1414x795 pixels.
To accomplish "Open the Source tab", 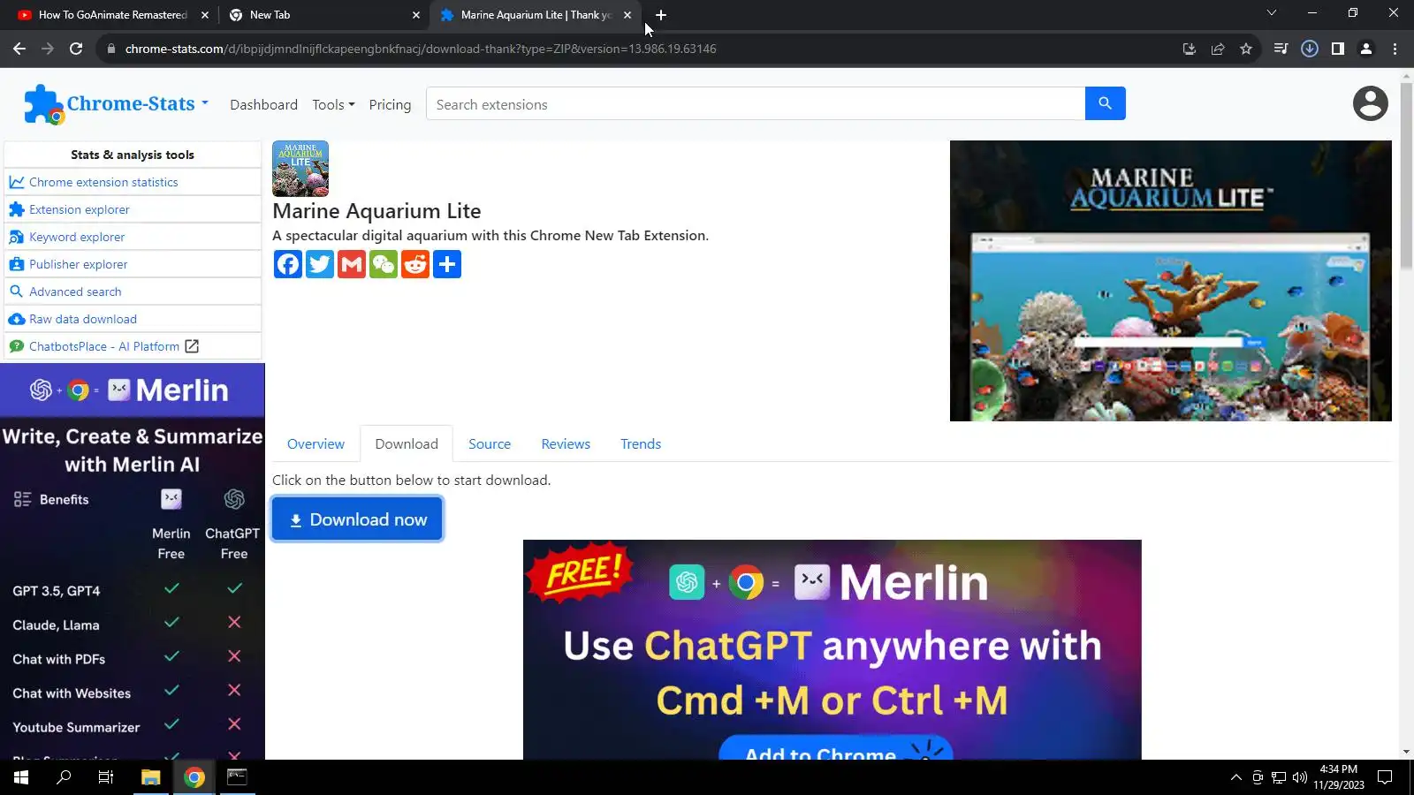I will click(x=490, y=443).
